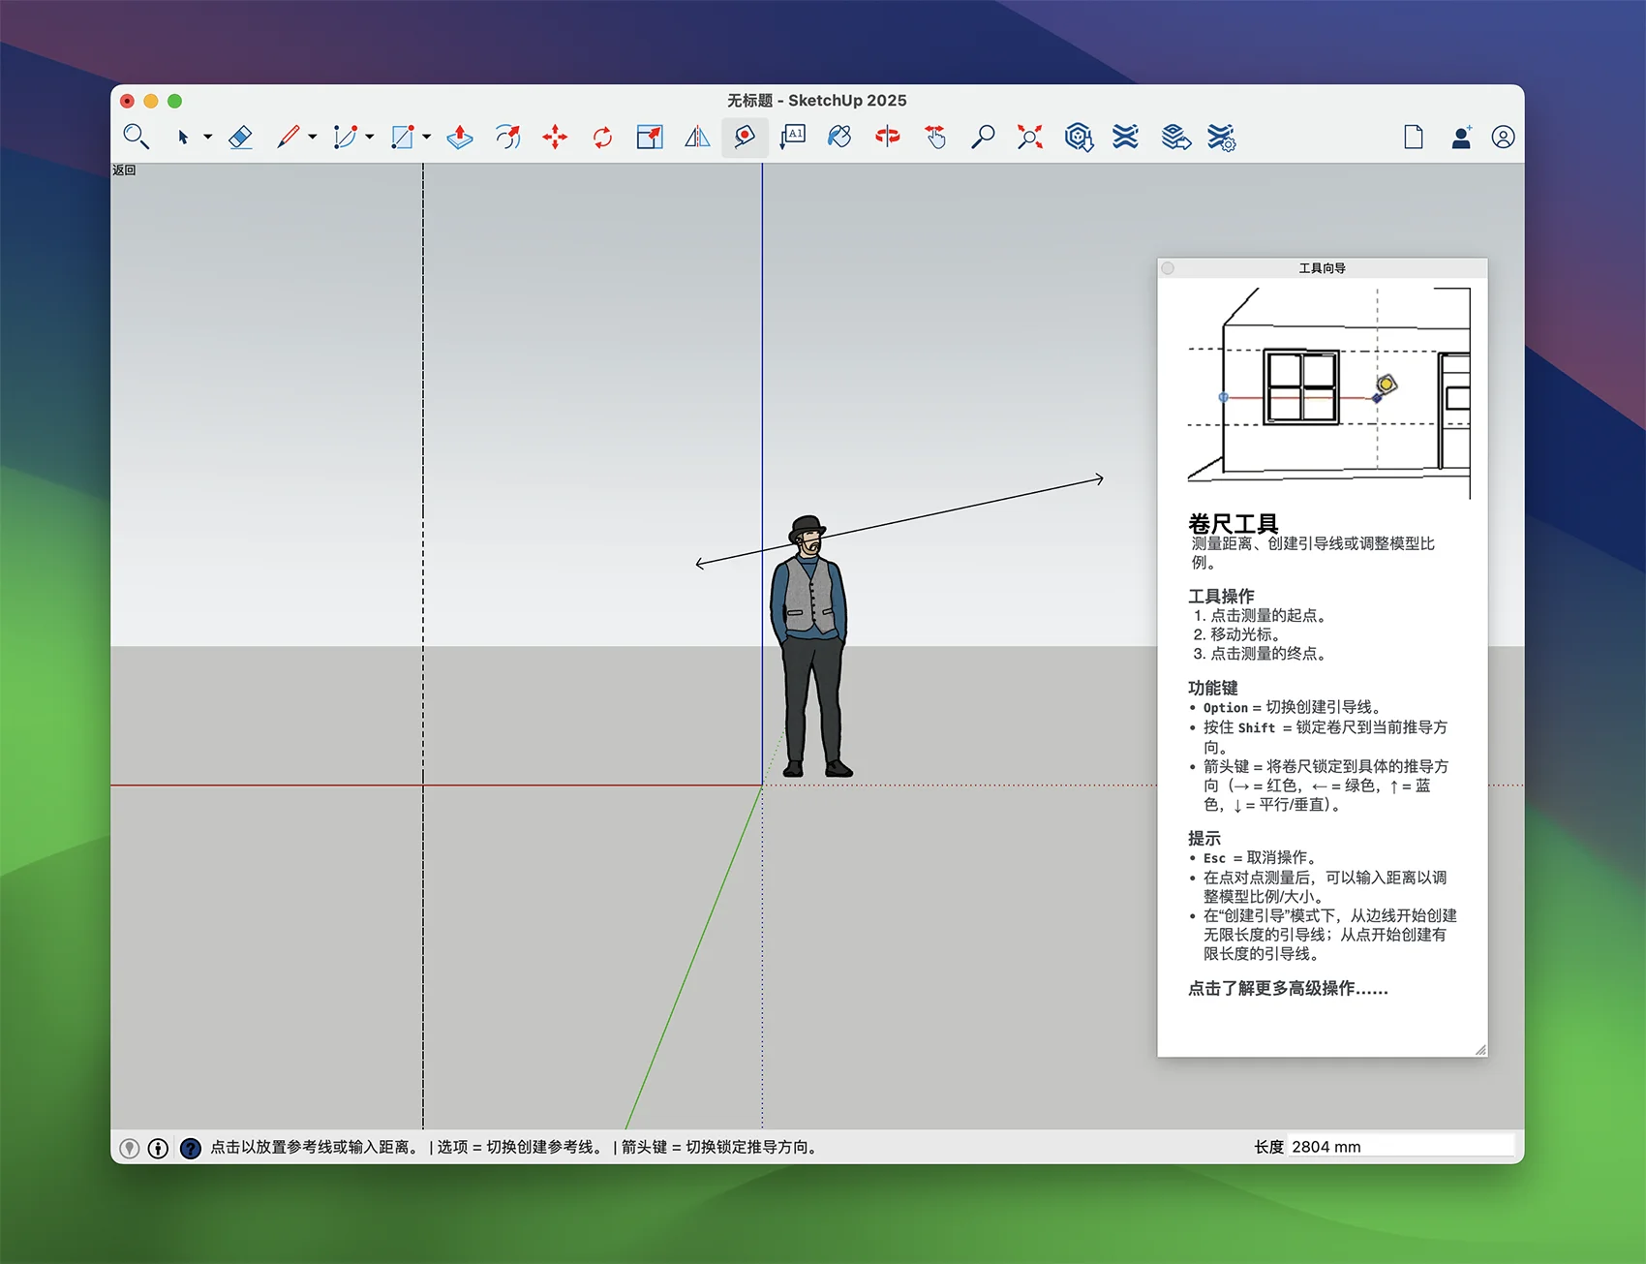This screenshot has width=1646, height=1264.
Task: Select the Arc tool
Action: tap(345, 137)
